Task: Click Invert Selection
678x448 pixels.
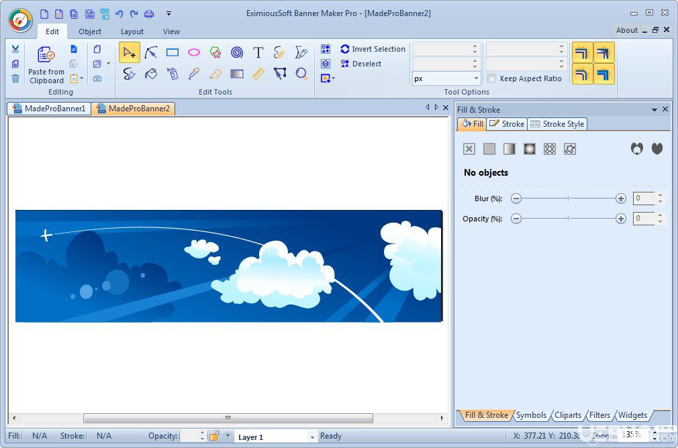Action: [x=373, y=49]
